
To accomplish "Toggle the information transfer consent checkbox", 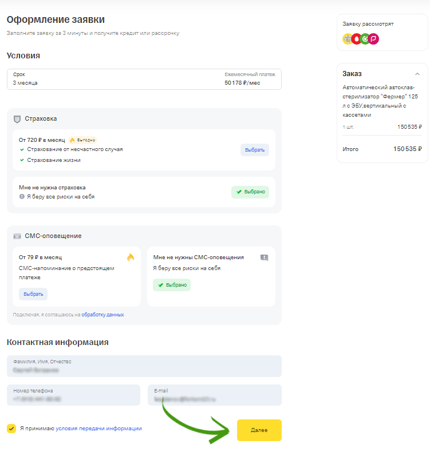I will (x=11, y=428).
